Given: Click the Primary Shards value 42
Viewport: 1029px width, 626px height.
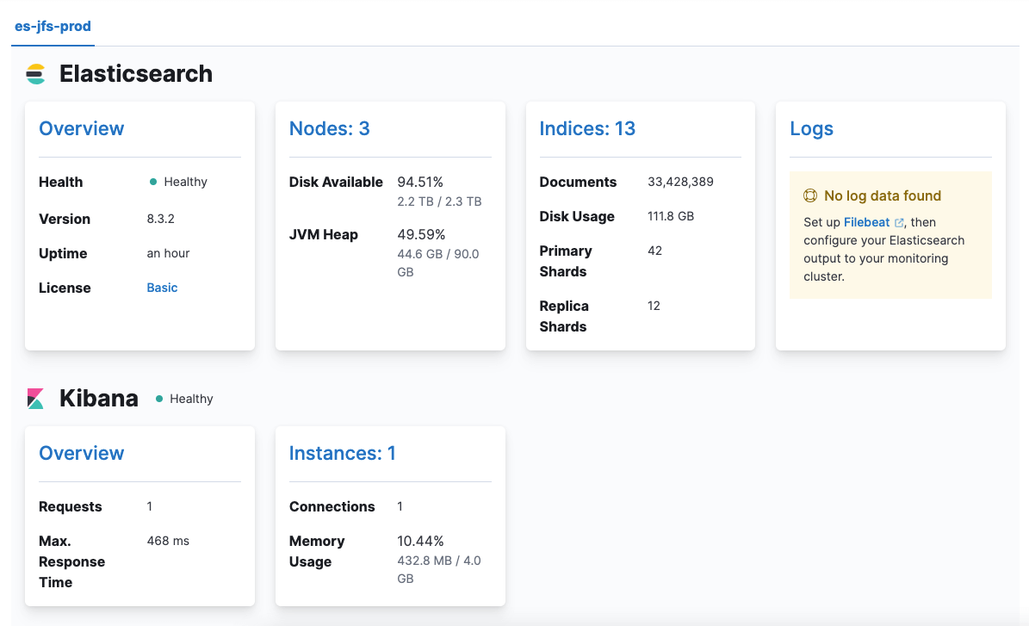Looking at the screenshot, I should 655,251.
